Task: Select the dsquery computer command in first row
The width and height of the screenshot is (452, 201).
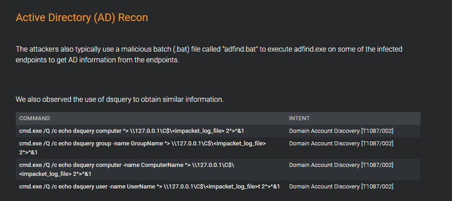Action: [132, 131]
